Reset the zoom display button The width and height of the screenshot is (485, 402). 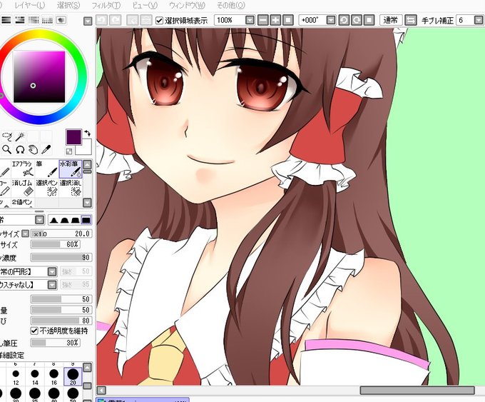point(288,20)
